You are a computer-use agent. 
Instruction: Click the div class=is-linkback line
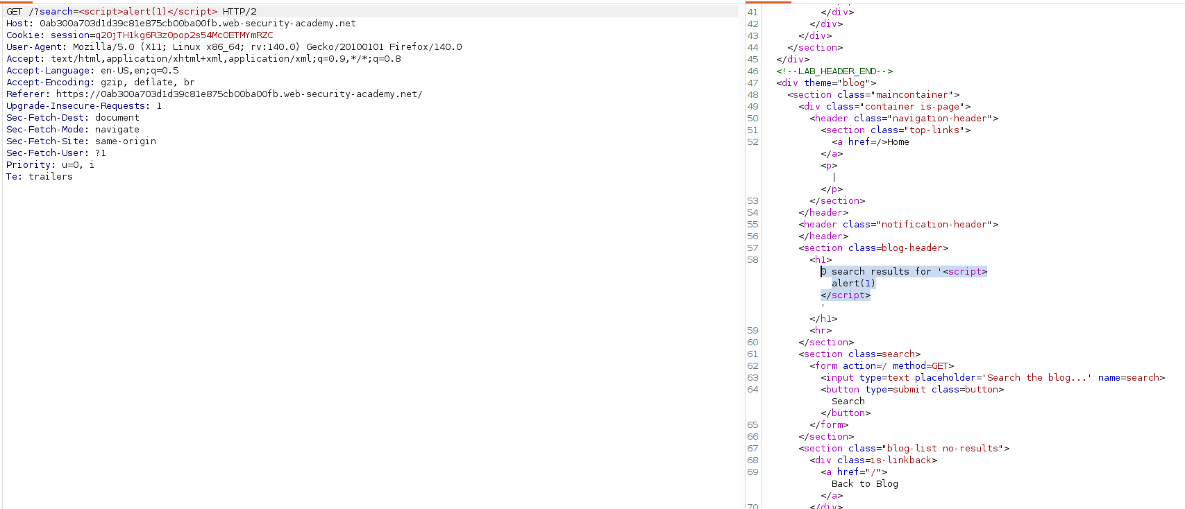click(873, 460)
